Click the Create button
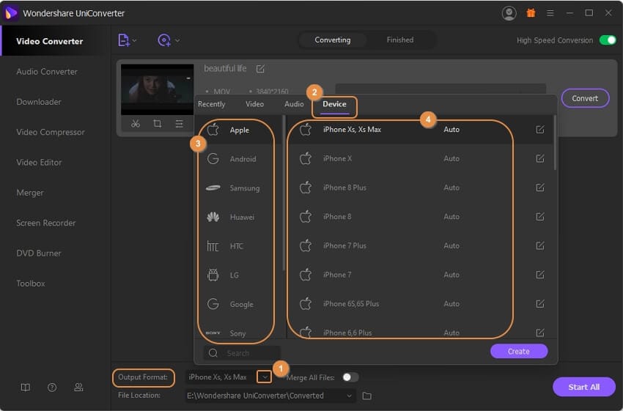 point(519,351)
